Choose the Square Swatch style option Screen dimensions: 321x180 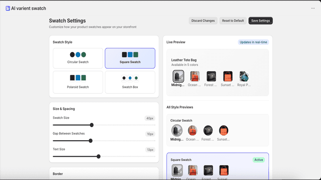(x=130, y=58)
